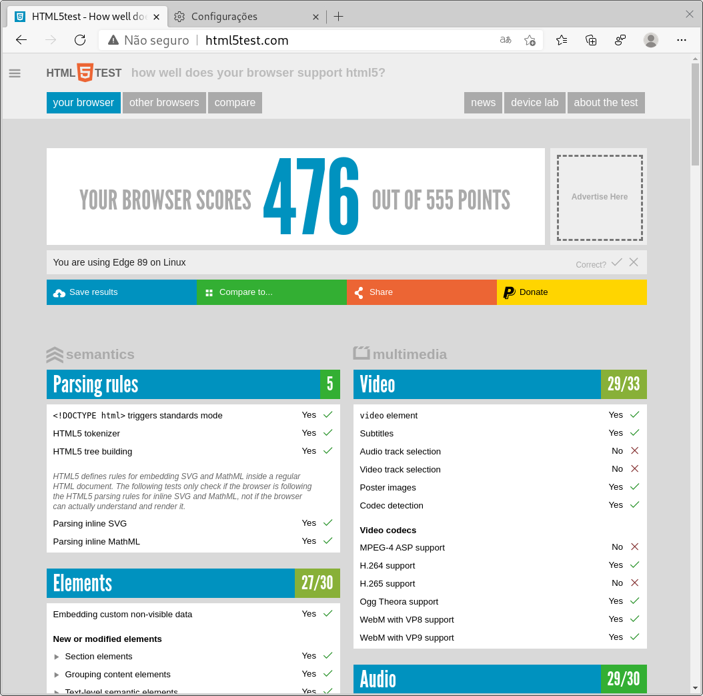Click the Audio section header
The height and width of the screenshot is (696, 703).
pyautogui.click(x=500, y=679)
